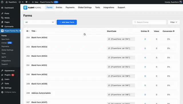Image resolution: width=183 pixels, height=104 pixels.
Task: Open SMTP submenu link
Action: click(x=4, y=57)
